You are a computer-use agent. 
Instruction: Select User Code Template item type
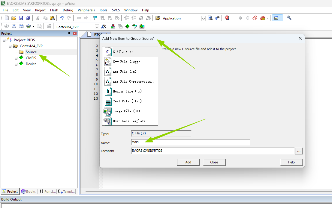pyautogui.click(x=130, y=121)
